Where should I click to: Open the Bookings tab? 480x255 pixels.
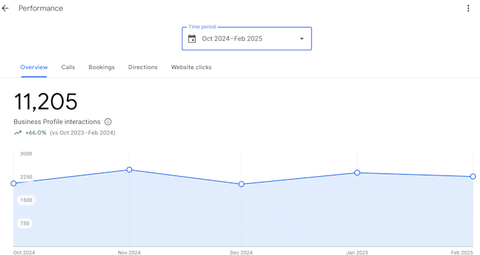pyautogui.click(x=102, y=67)
